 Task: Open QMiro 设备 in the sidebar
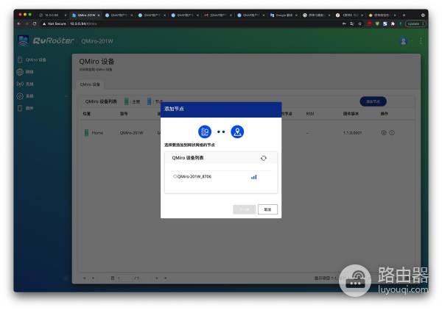pos(35,60)
